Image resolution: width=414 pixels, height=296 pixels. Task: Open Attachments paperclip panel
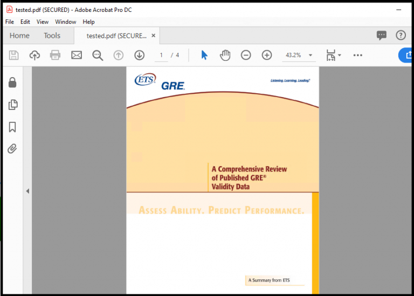click(x=12, y=149)
